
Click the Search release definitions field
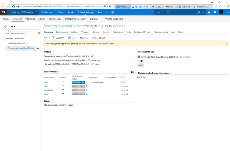click(20, 33)
